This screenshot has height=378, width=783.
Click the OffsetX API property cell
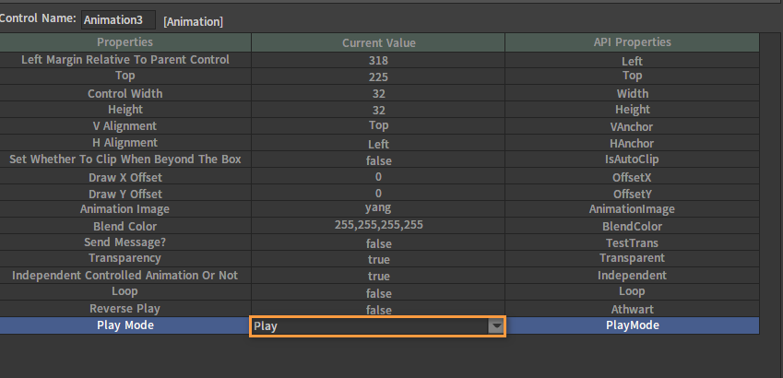632,177
